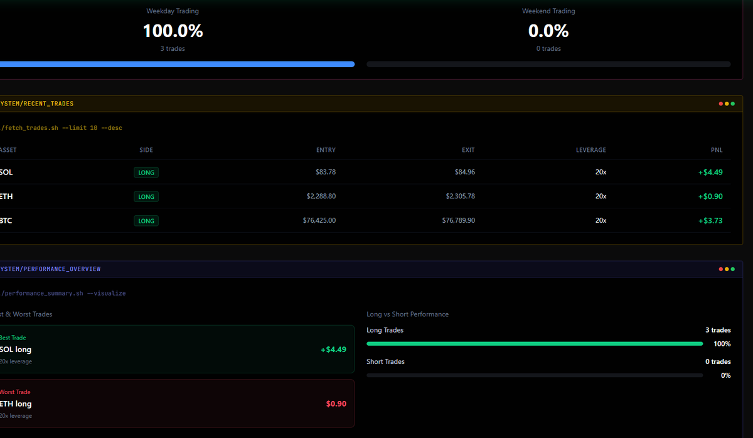Screen dimensions: 753x438
Task: Select SOL entry price $83.78
Action: [x=324, y=172]
